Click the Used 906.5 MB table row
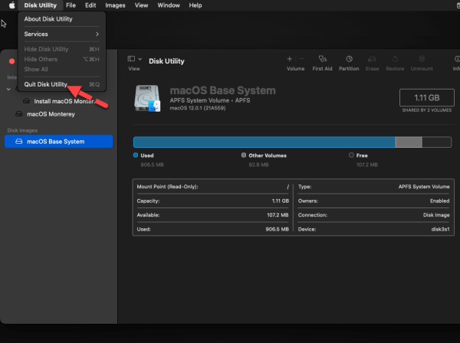Image resolution: width=460 pixels, height=343 pixels. 213,230
